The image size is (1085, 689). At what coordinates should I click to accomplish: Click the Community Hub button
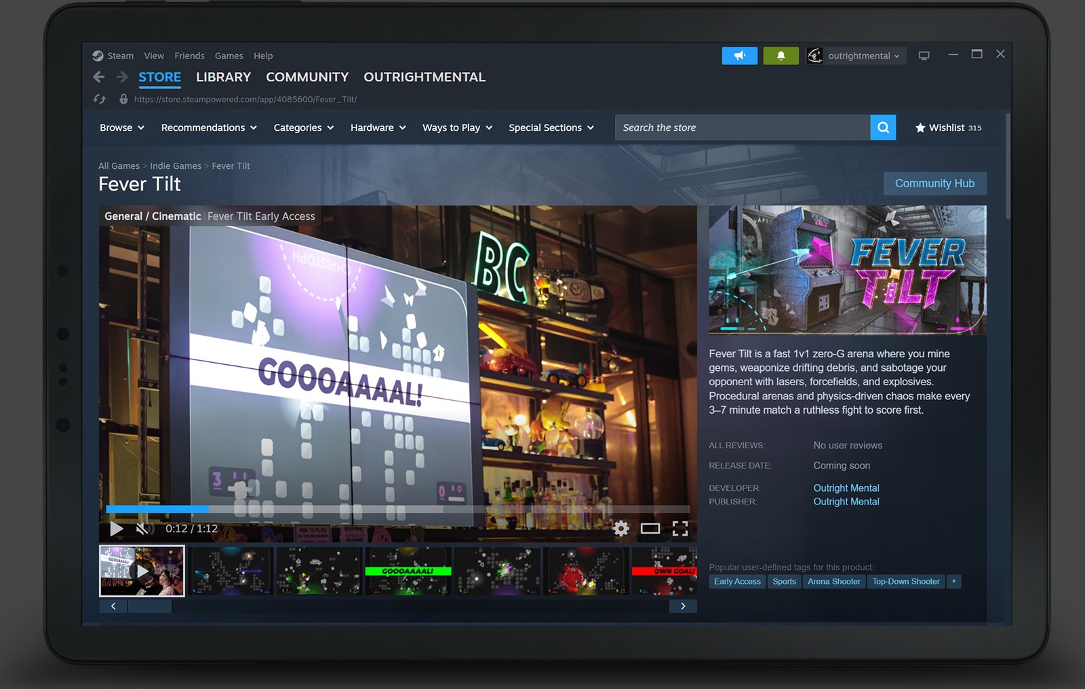pyautogui.click(x=934, y=184)
